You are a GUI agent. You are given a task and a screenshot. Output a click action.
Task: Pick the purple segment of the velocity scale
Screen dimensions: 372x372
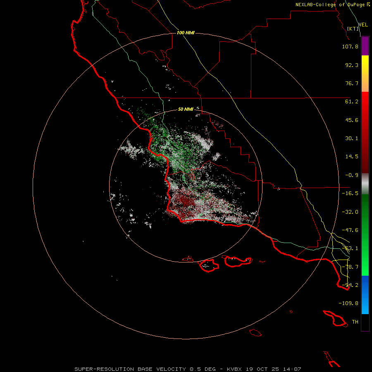(x=365, y=46)
